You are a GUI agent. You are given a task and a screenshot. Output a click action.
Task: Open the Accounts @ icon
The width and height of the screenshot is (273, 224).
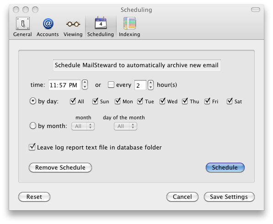(x=48, y=23)
